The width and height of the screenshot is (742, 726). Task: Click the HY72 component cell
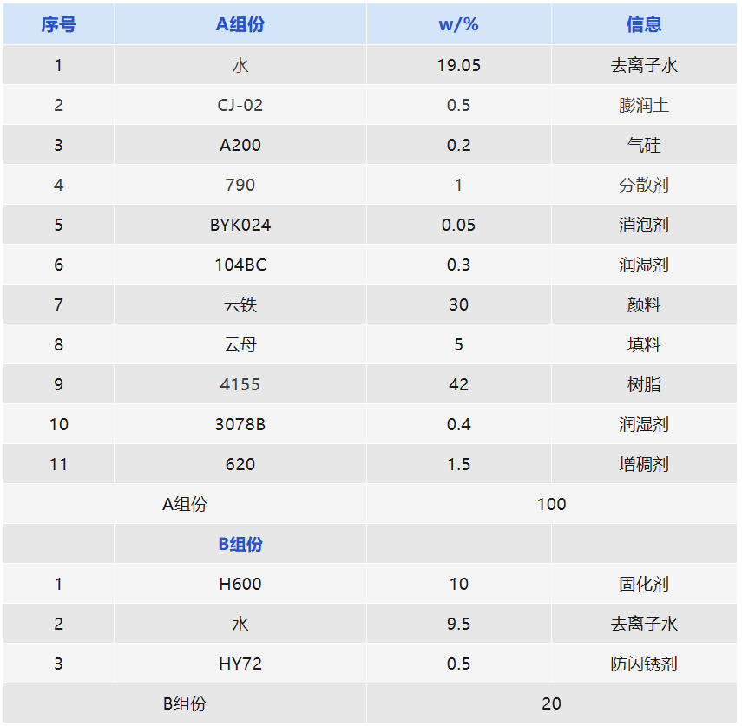[240, 664]
